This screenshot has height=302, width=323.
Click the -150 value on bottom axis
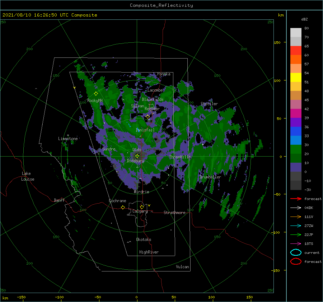click(x=21, y=297)
